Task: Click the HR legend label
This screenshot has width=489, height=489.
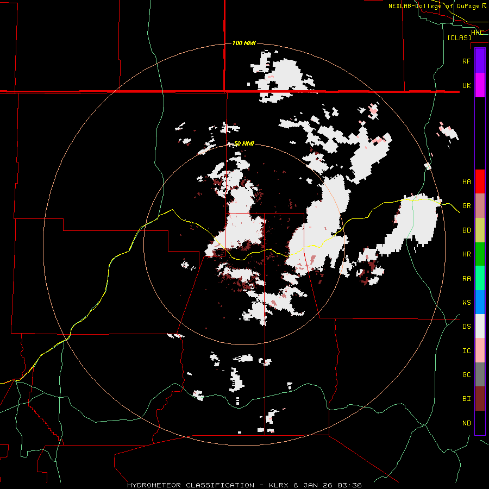Action: point(466,254)
